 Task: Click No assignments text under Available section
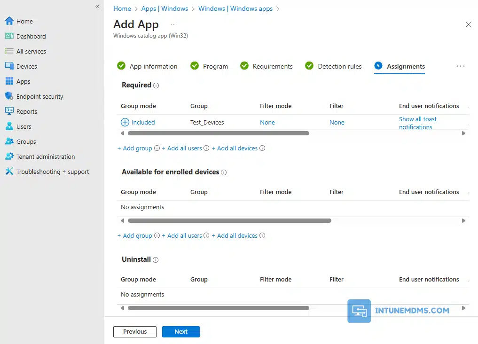point(142,207)
